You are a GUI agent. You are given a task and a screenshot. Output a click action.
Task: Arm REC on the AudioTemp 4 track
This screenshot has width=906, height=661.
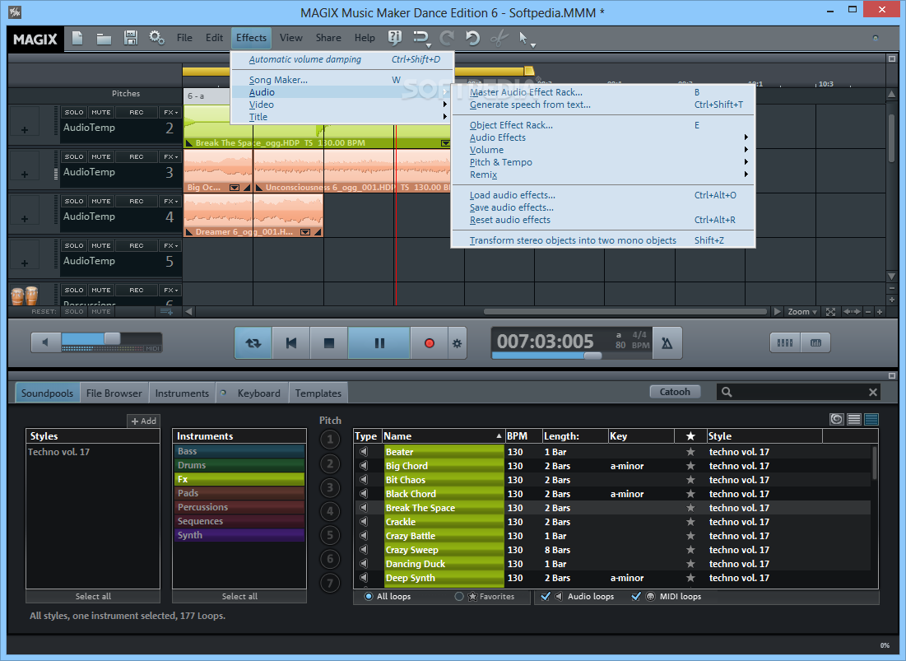[137, 201]
